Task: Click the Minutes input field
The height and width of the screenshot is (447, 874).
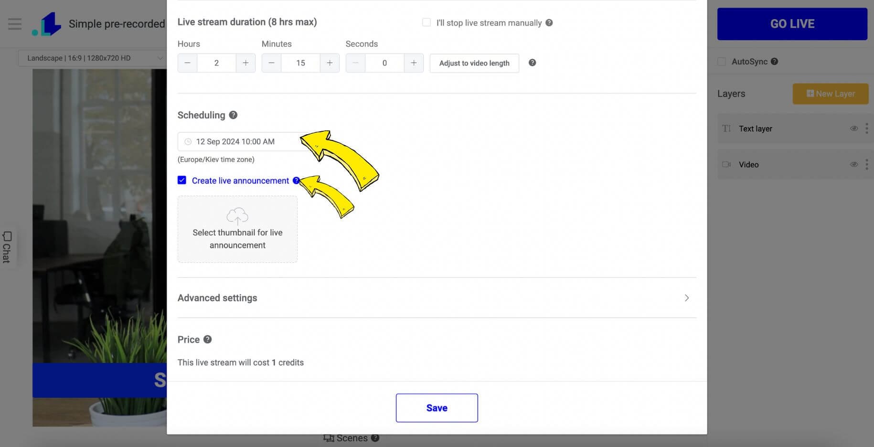Action: point(300,63)
